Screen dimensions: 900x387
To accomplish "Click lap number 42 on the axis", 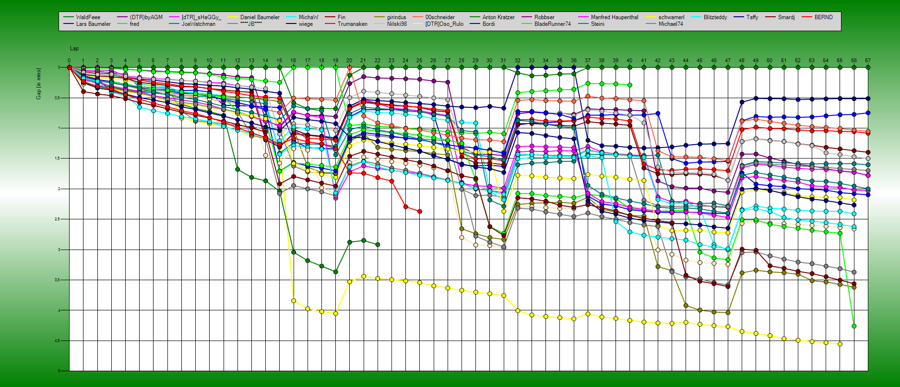I will [658, 61].
